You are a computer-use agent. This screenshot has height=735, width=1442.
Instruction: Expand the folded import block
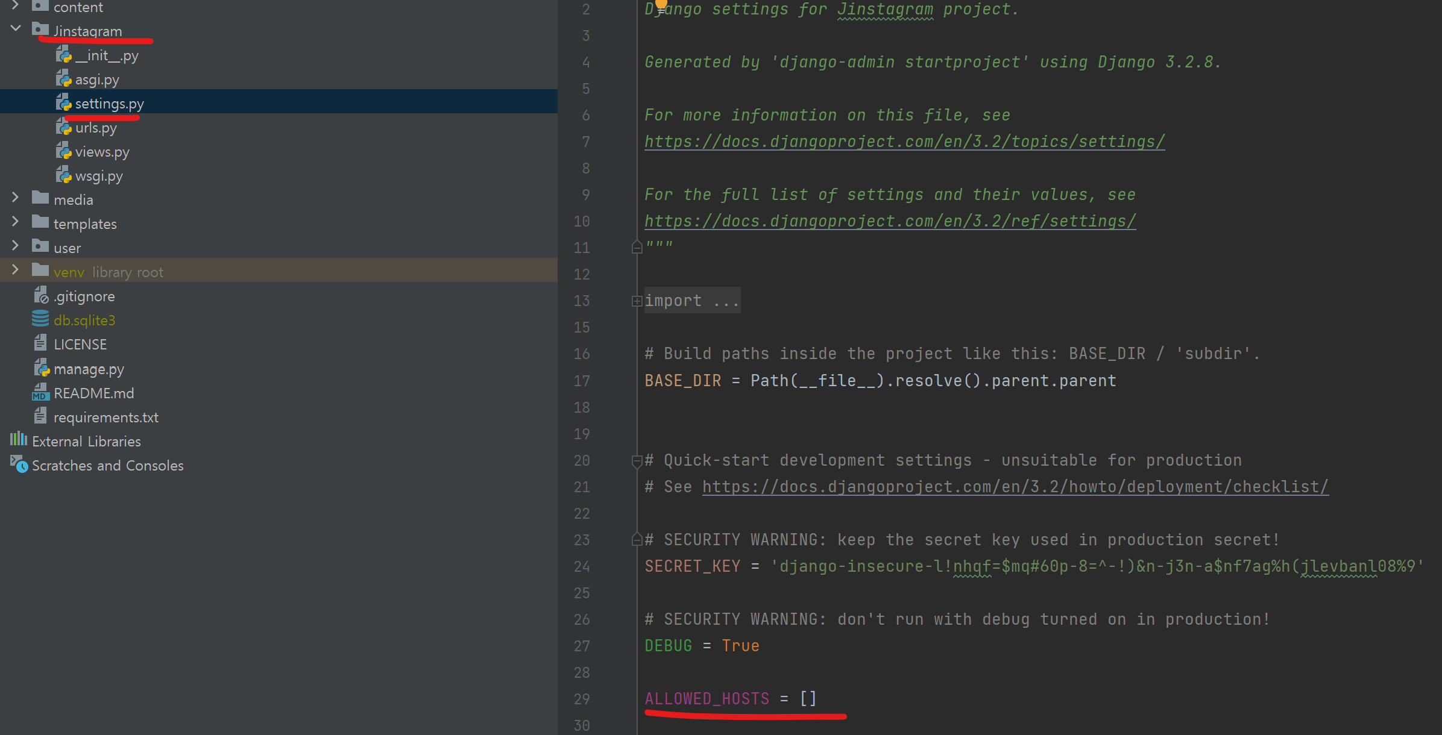tap(637, 301)
